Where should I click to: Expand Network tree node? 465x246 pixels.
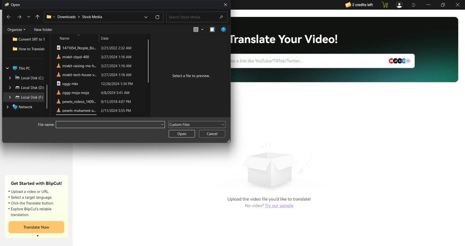click(8, 107)
